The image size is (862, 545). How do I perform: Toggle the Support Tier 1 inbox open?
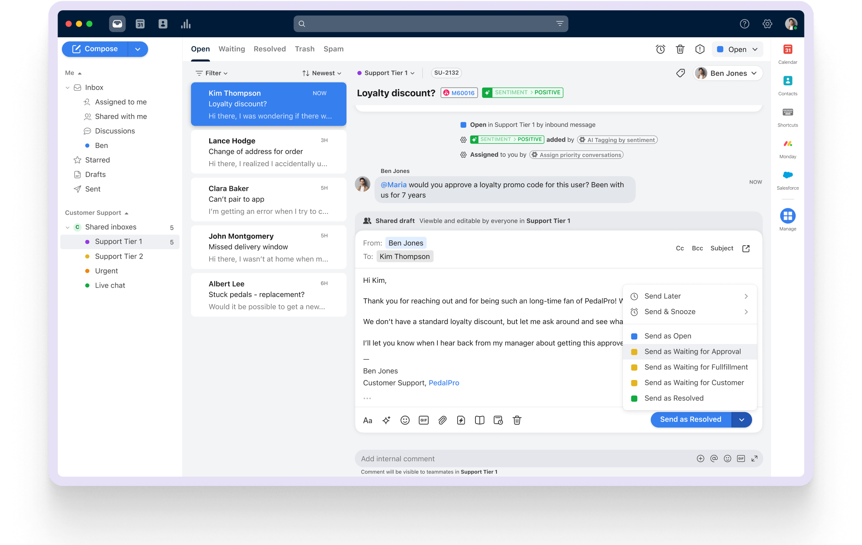(119, 242)
